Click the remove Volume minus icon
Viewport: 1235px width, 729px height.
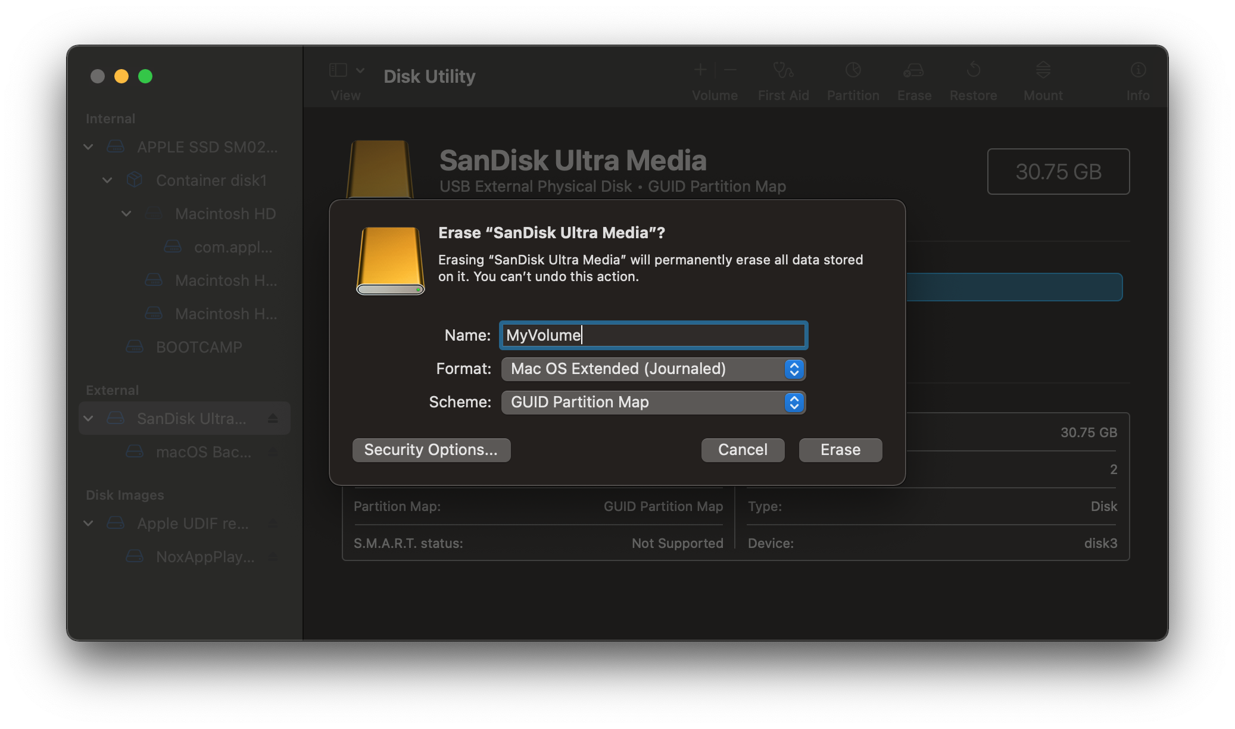(731, 70)
